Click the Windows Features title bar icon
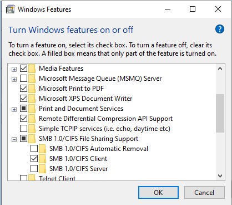The width and height of the screenshot is (232, 205). coord(10,9)
